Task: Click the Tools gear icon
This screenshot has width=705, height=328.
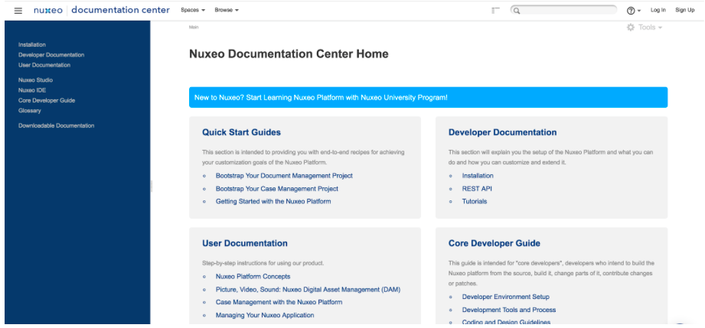Action: (631, 28)
